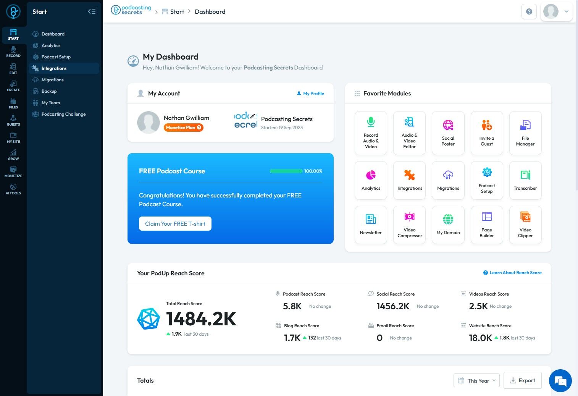This screenshot has height=396, width=578.
Task: Open the File Manager module
Action: pos(525,133)
